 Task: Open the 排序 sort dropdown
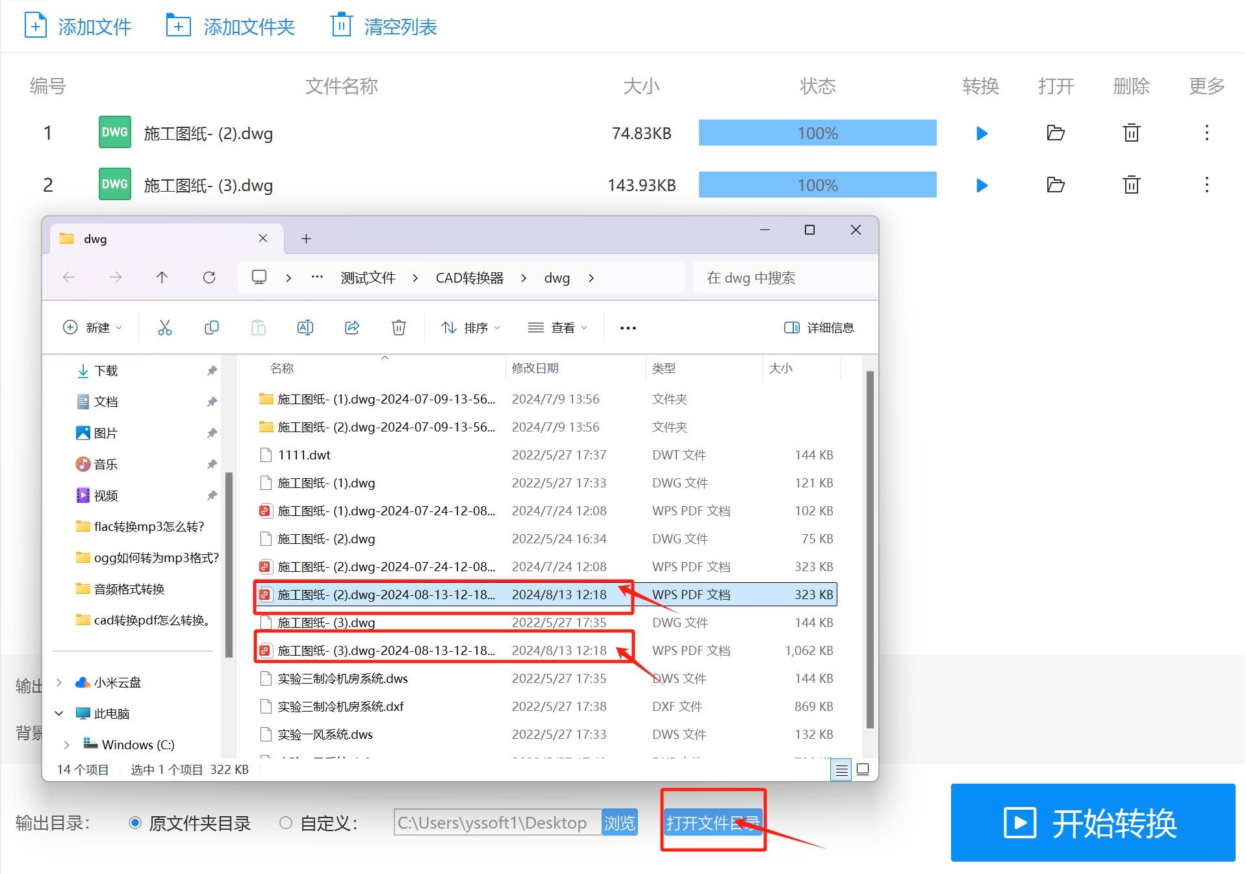click(470, 328)
